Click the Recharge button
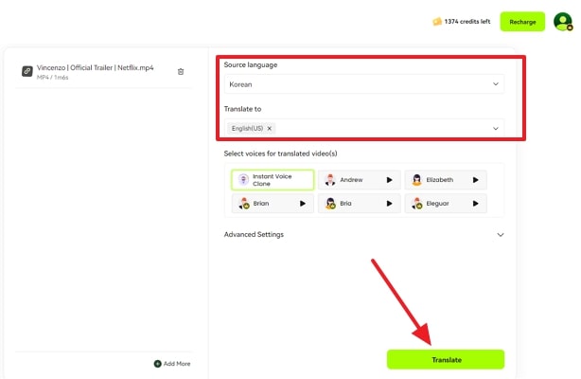Viewport: 581px width, 379px height. point(522,22)
